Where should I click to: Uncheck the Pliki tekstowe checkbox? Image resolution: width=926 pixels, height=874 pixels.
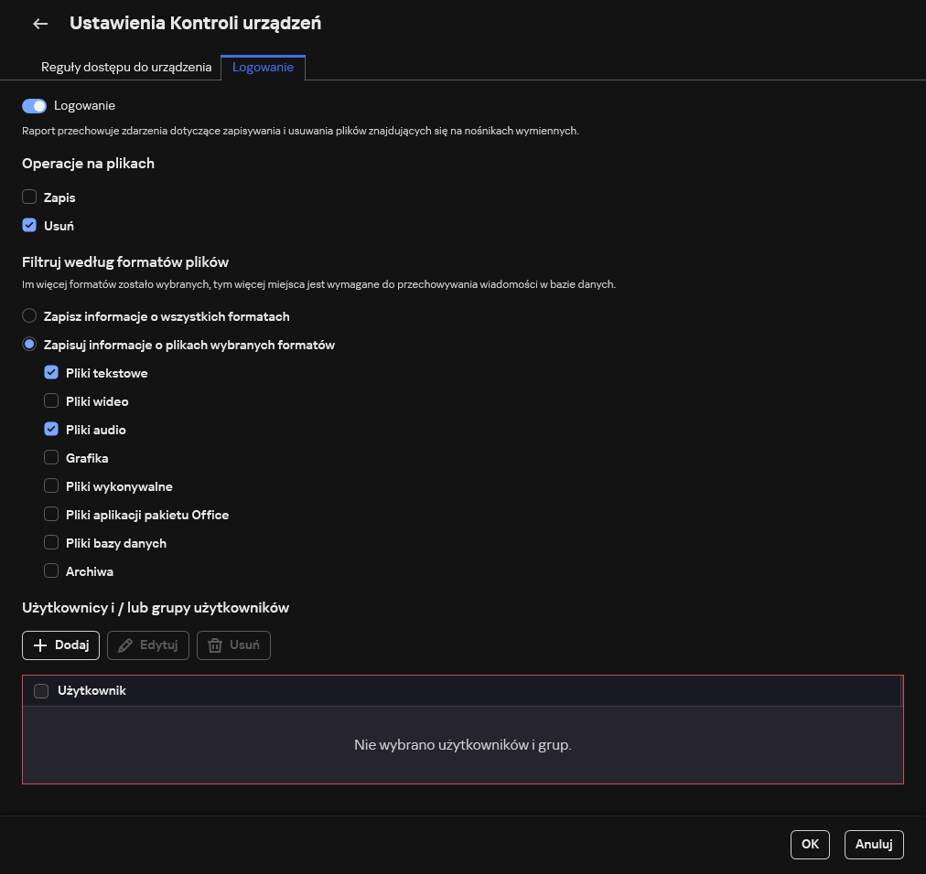tap(51, 373)
